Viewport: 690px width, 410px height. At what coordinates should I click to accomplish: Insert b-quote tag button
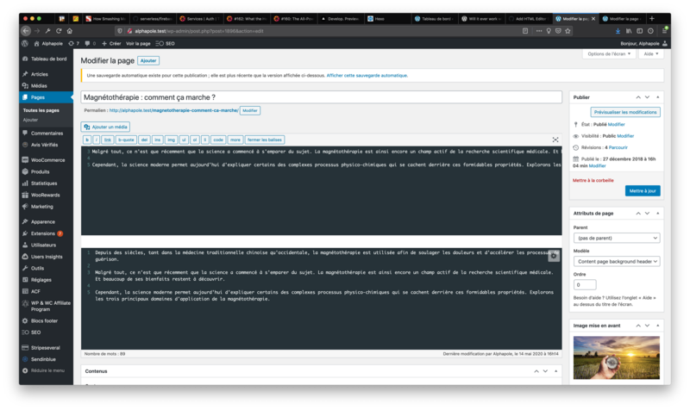(126, 140)
